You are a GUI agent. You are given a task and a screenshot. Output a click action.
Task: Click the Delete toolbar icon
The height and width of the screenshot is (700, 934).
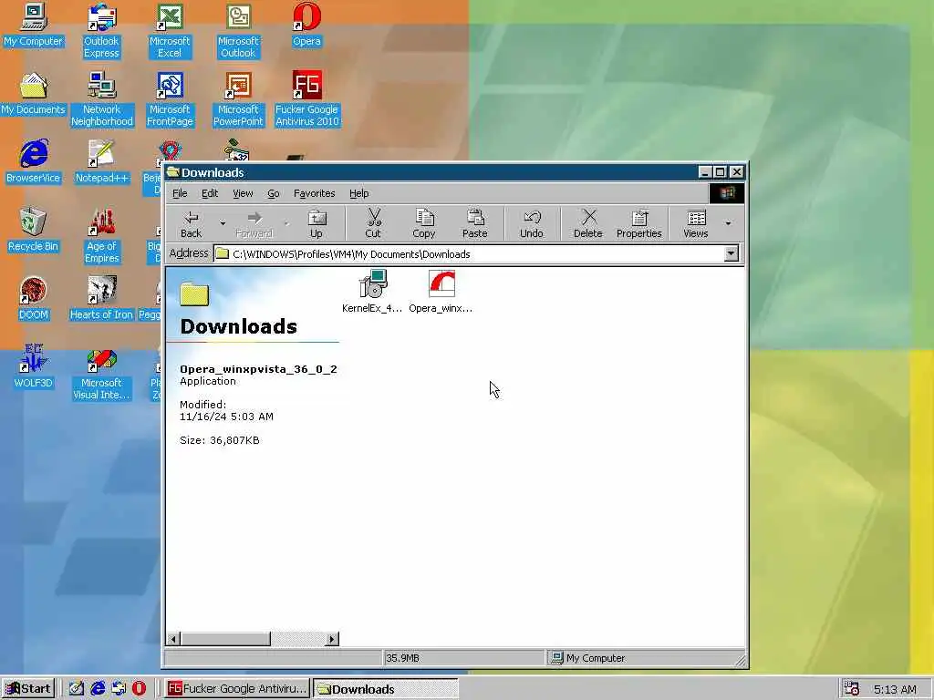588,224
